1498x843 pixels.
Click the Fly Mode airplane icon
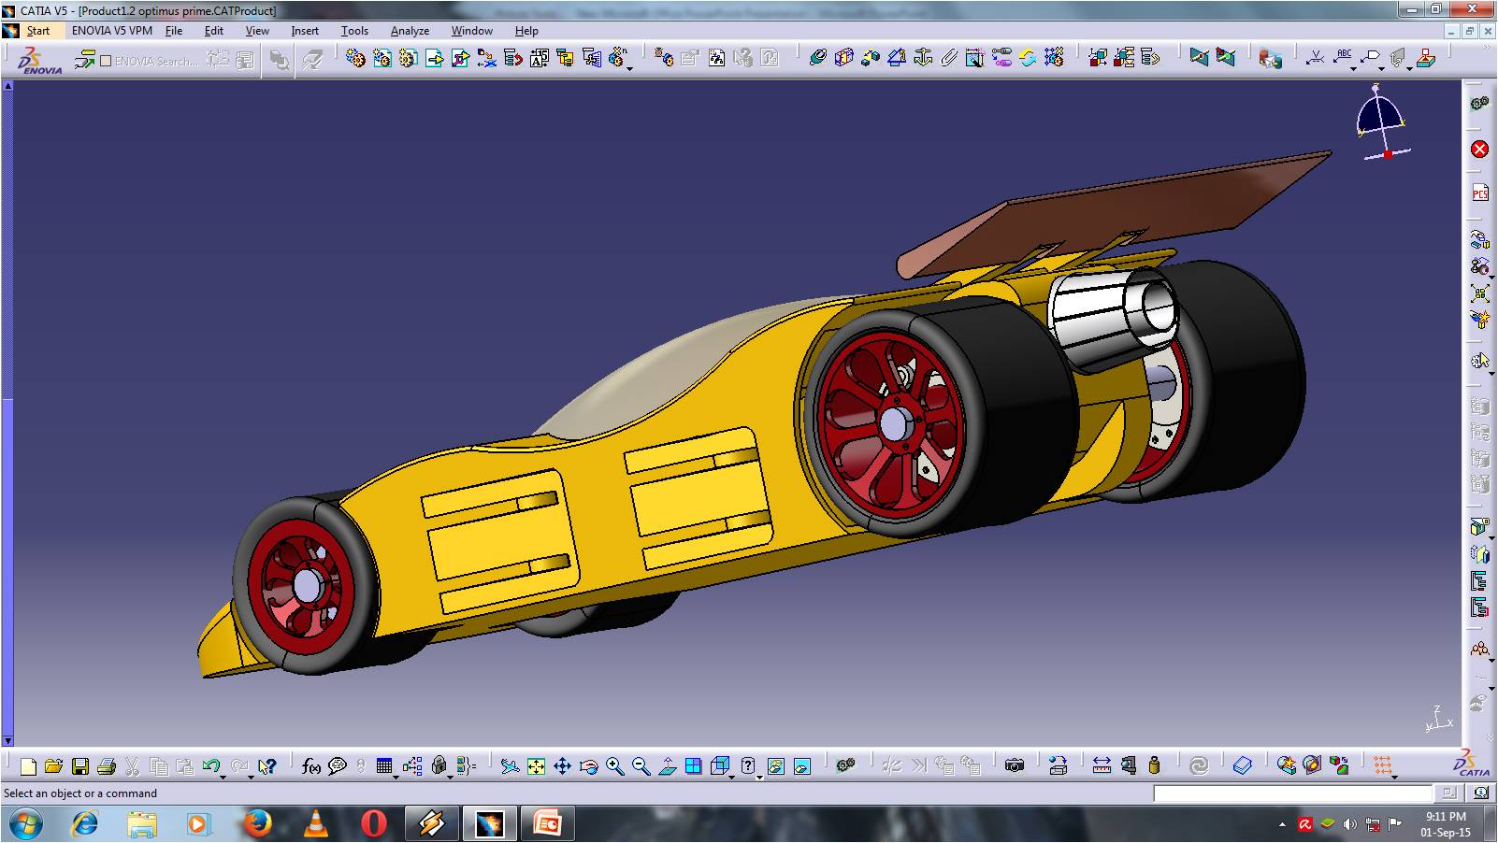[510, 766]
